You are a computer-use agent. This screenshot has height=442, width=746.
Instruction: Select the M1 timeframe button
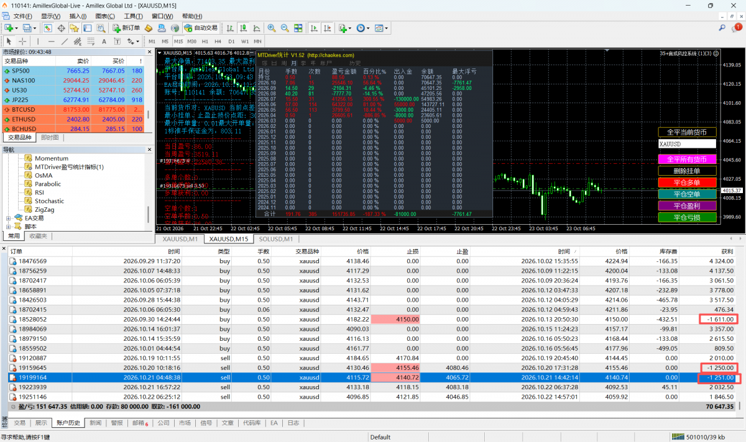click(x=152, y=41)
